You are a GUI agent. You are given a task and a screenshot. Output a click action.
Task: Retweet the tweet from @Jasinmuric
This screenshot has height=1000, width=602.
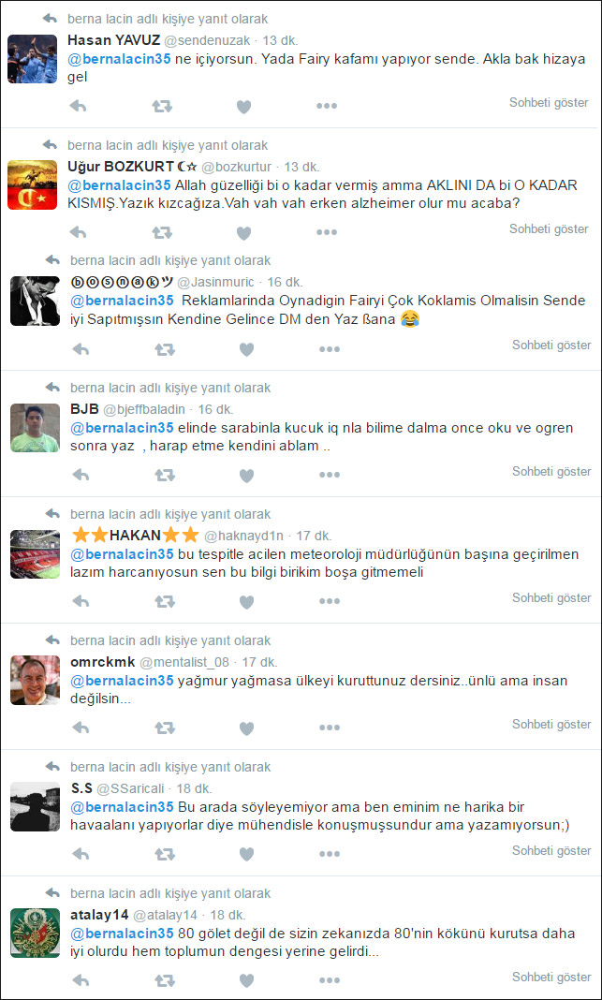(x=165, y=349)
